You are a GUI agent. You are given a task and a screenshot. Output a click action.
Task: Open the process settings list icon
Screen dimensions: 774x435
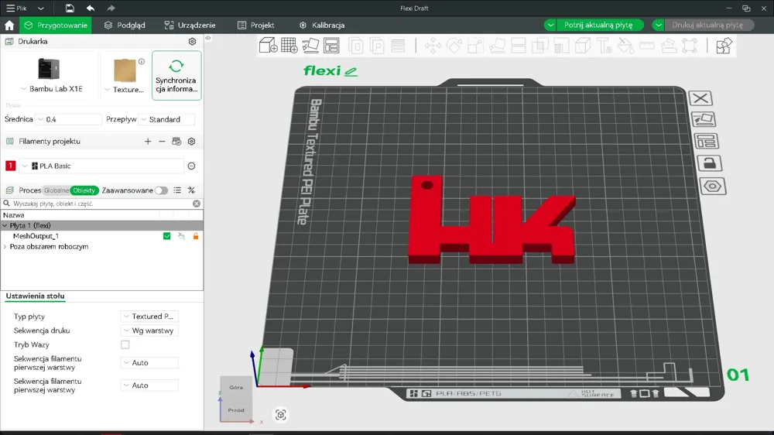[x=177, y=190]
